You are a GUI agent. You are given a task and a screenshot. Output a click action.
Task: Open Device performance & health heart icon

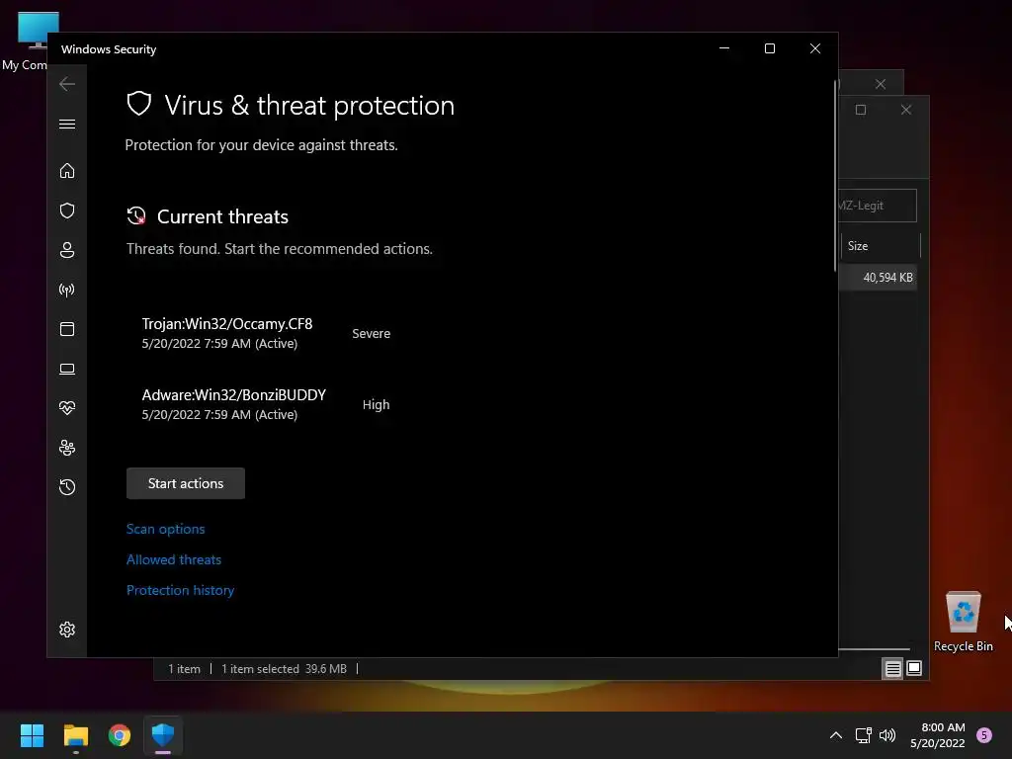(67, 408)
